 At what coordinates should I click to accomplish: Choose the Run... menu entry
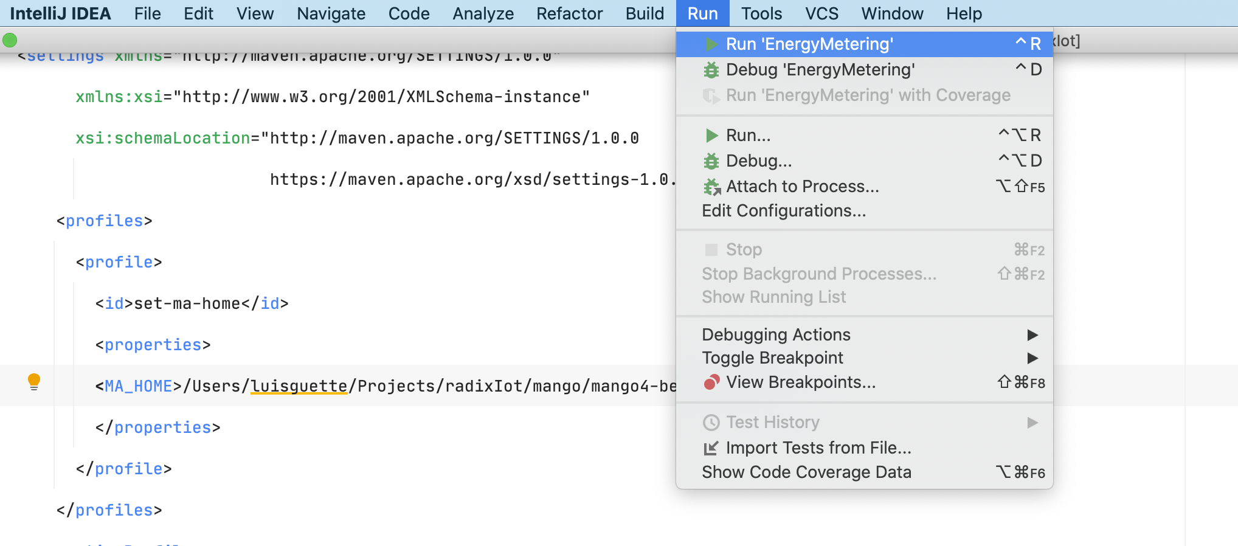[x=865, y=136]
